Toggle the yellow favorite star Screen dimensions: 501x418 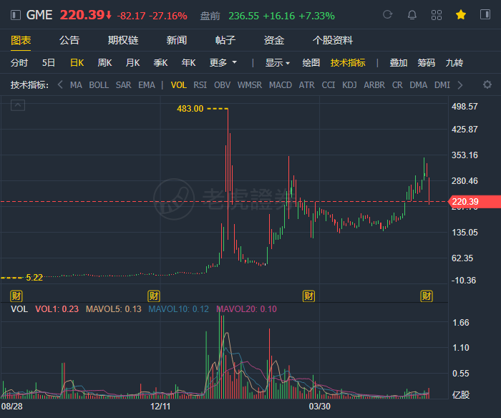461,15
